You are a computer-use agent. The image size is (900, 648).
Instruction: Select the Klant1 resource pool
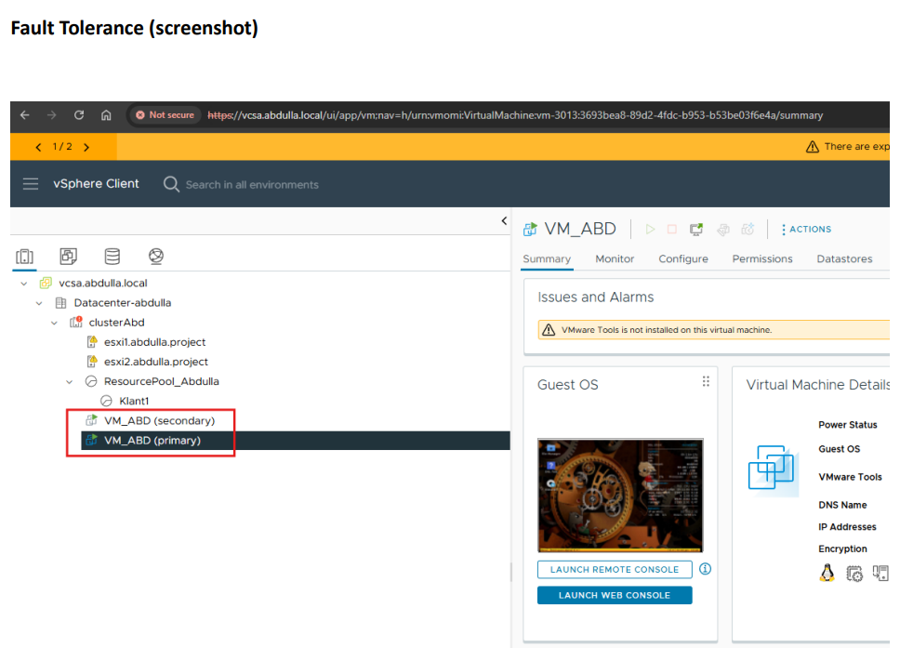(134, 401)
